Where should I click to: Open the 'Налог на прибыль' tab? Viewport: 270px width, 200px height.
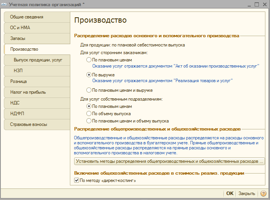point(37,92)
